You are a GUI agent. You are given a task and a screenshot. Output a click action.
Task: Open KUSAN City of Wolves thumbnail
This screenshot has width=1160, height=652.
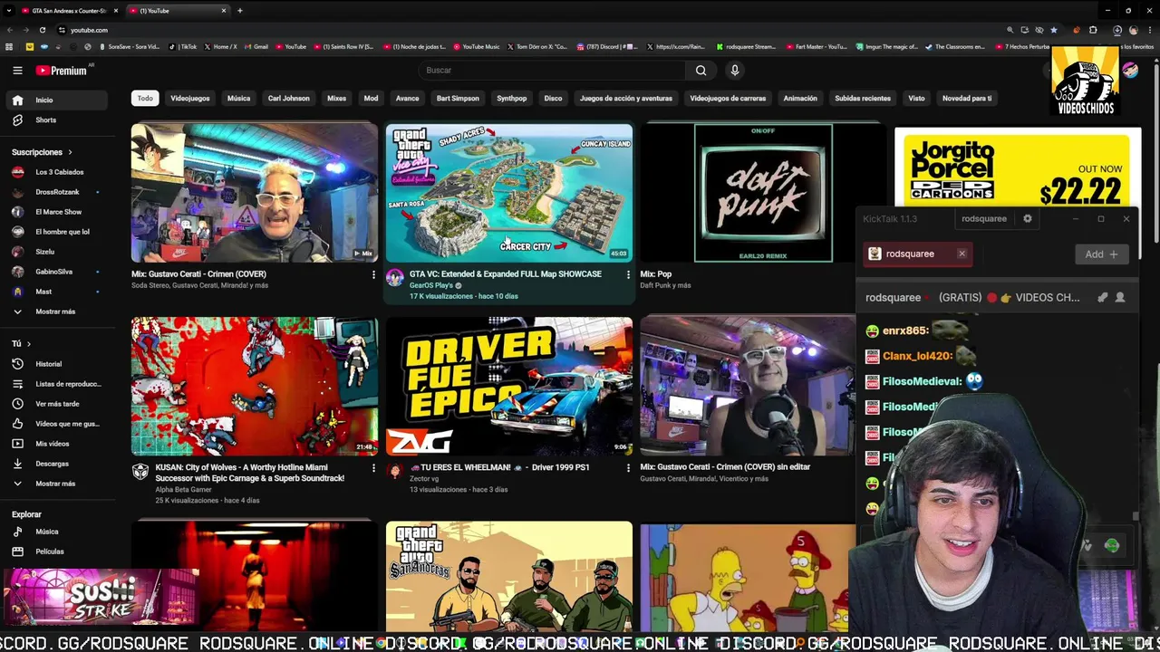tap(255, 386)
